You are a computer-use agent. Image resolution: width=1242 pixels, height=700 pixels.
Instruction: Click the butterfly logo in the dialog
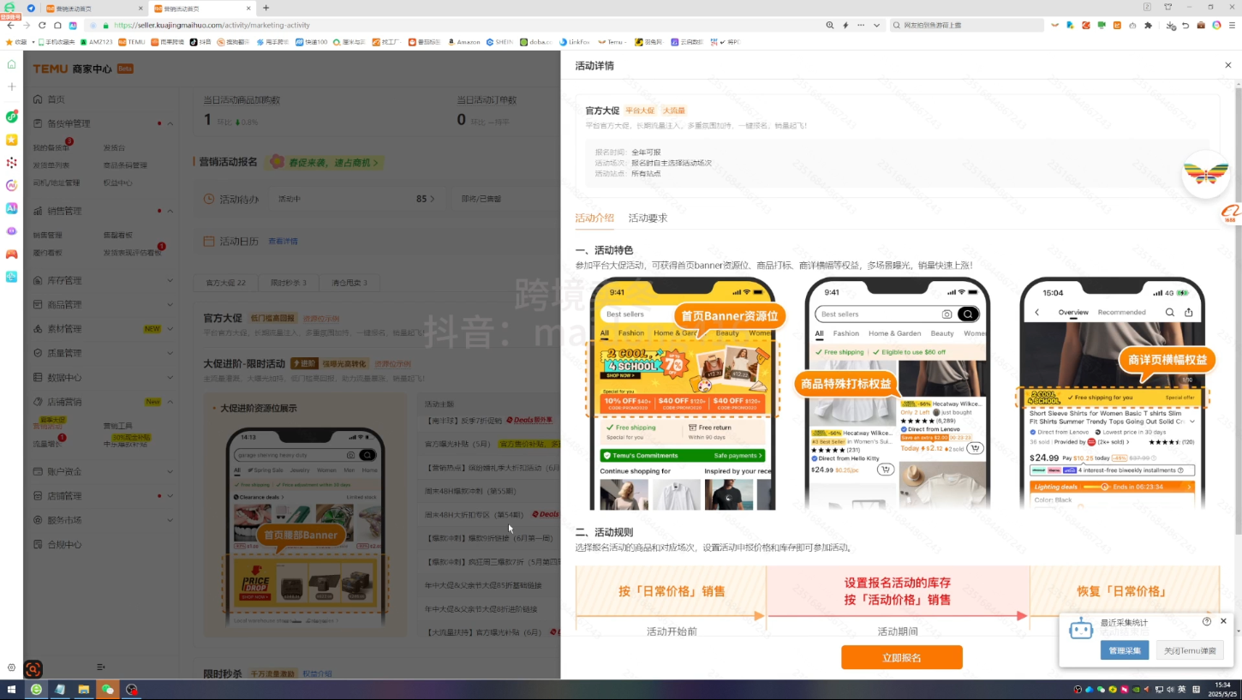pyautogui.click(x=1205, y=172)
